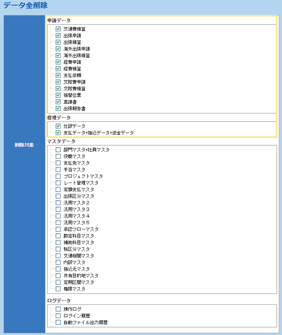Tick the 承認フローマスタ checkbox
The image size is (282, 335).
[58, 229]
